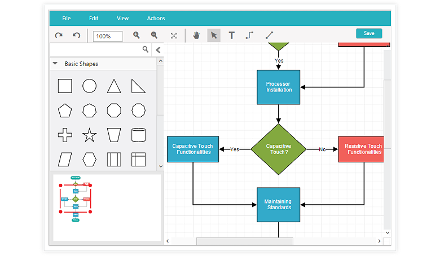The width and height of the screenshot is (440, 256).
Task: Select the Text tool
Action: click(x=231, y=36)
